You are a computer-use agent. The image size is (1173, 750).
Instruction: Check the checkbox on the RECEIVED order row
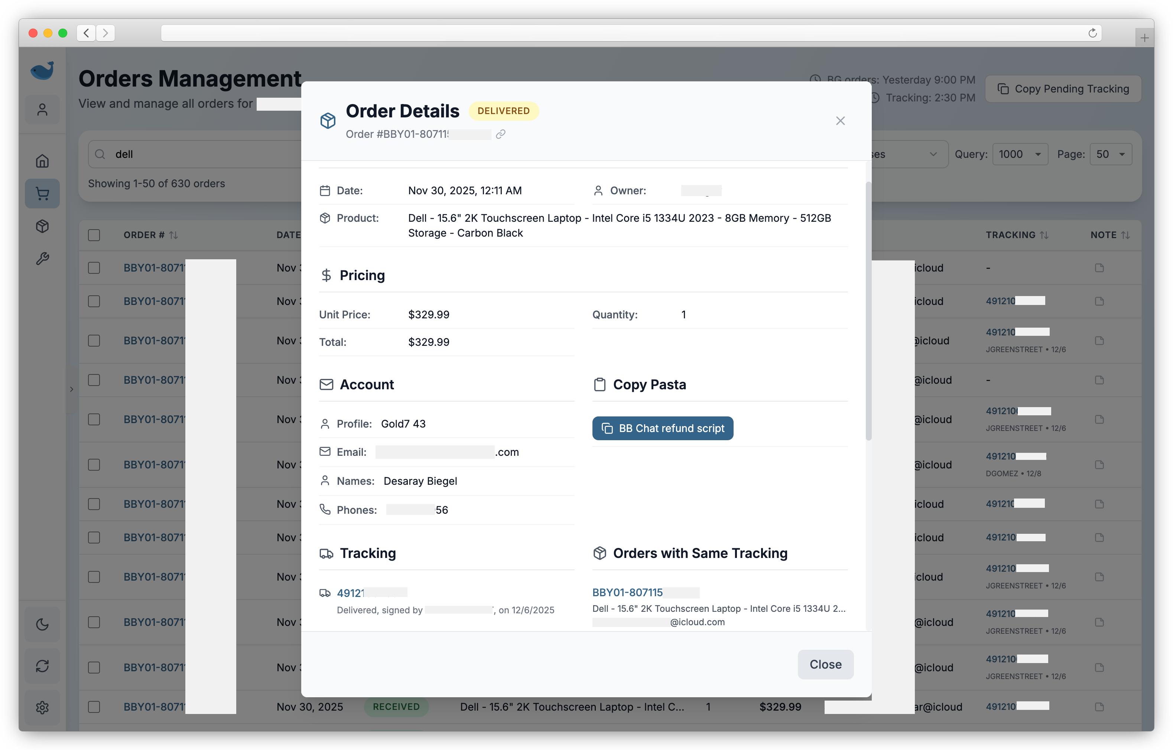pyautogui.click(x=94, y=707)
